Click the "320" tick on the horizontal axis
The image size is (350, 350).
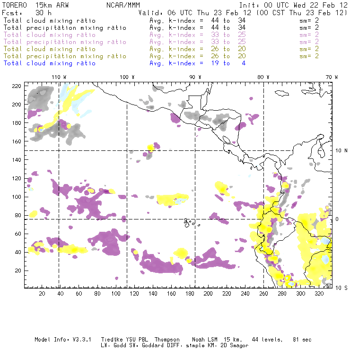click(x=319, y=294)
